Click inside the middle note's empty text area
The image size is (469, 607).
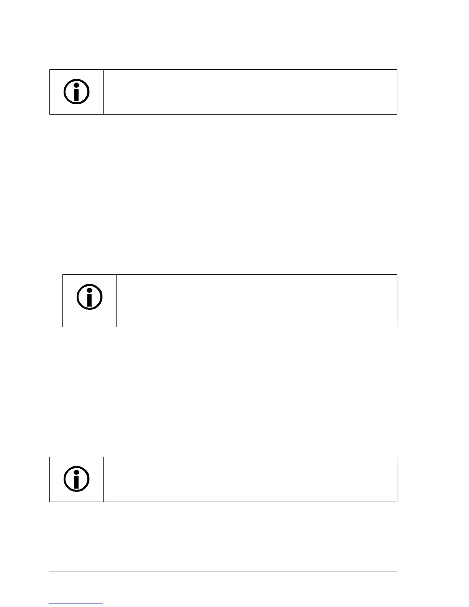[257, 301]
